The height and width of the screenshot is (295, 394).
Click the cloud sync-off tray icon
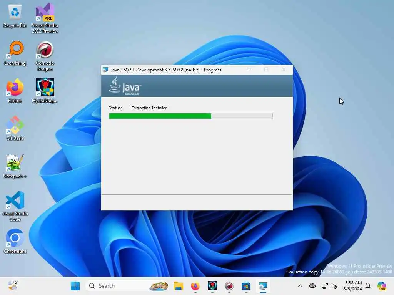click(x=312, y=286)
